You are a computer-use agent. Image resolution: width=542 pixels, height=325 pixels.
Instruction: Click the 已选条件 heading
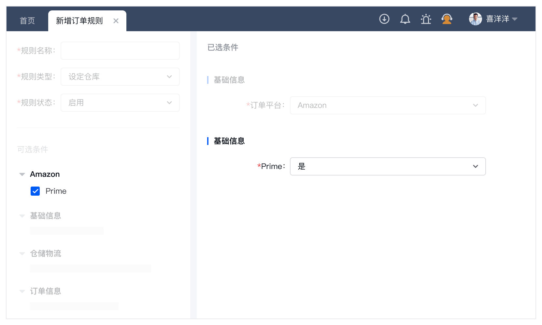point(223,47)
